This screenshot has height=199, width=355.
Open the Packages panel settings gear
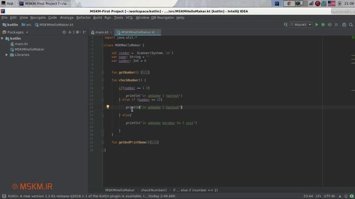click(x=78, y=32)
